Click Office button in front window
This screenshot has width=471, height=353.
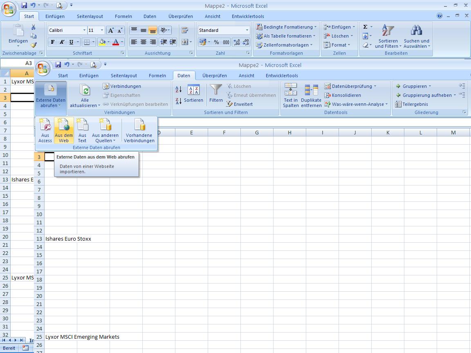coord(43,69)
